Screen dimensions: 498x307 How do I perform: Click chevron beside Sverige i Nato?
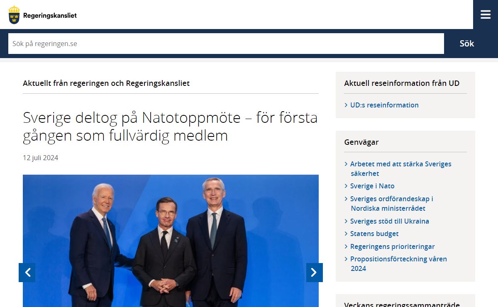click(x=346, y=186)
